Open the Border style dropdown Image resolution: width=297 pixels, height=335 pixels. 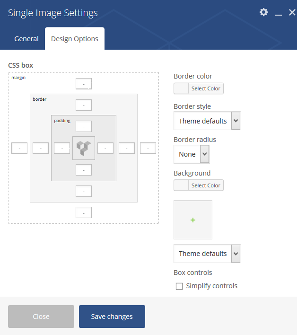click(207, 121)
